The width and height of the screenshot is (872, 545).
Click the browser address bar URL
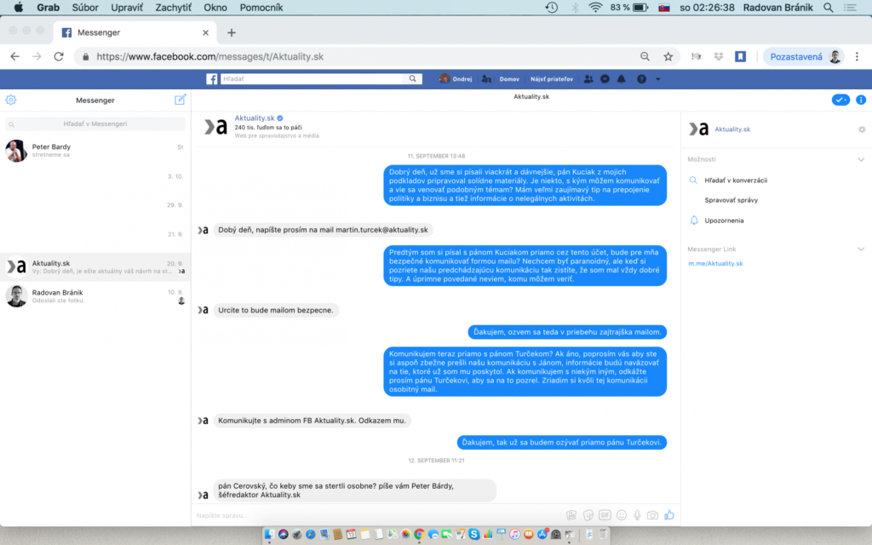209,56
